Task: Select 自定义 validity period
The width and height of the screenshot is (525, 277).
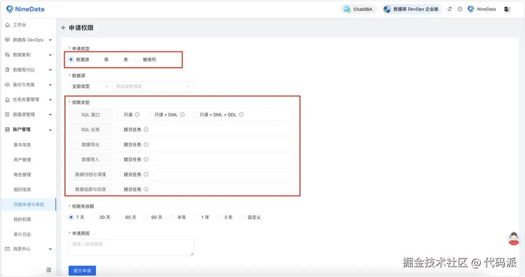Action: click(243, 217)
